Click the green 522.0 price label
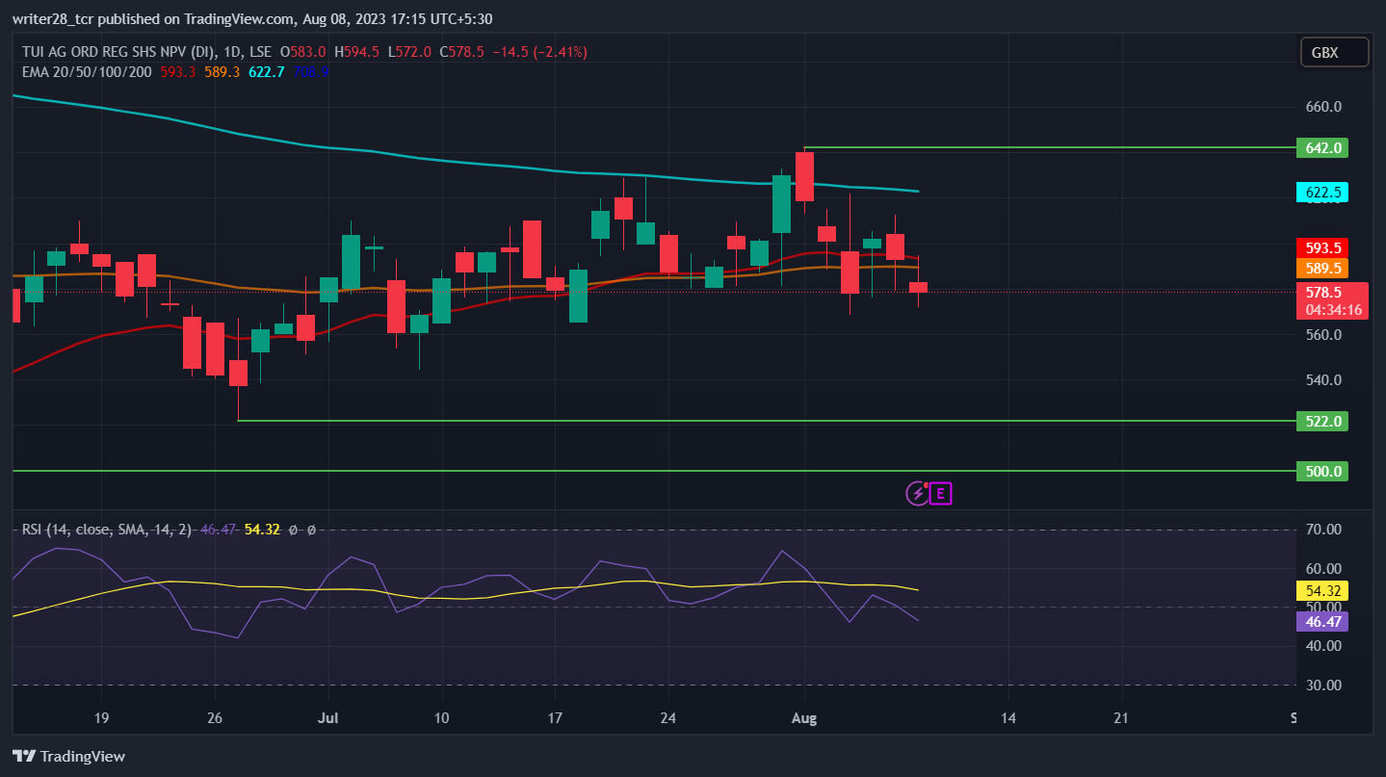Image resolution: width=1386 pixels, height=777 pixels. point(1322,421)
